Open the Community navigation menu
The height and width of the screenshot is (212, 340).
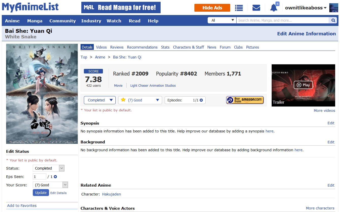[63, 21]
